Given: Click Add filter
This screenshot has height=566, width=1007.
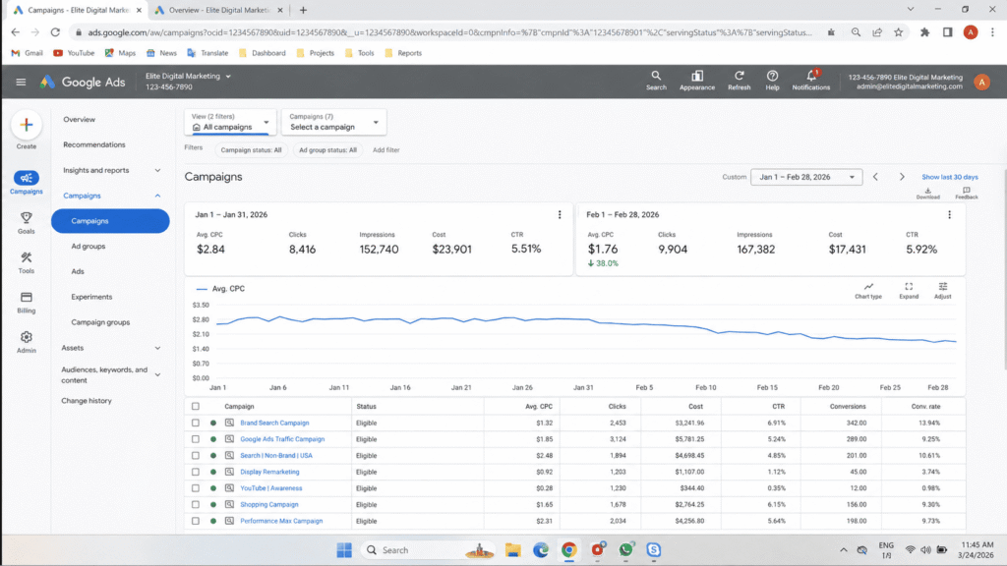Looking at the screenshot, I should pos(385,150).
